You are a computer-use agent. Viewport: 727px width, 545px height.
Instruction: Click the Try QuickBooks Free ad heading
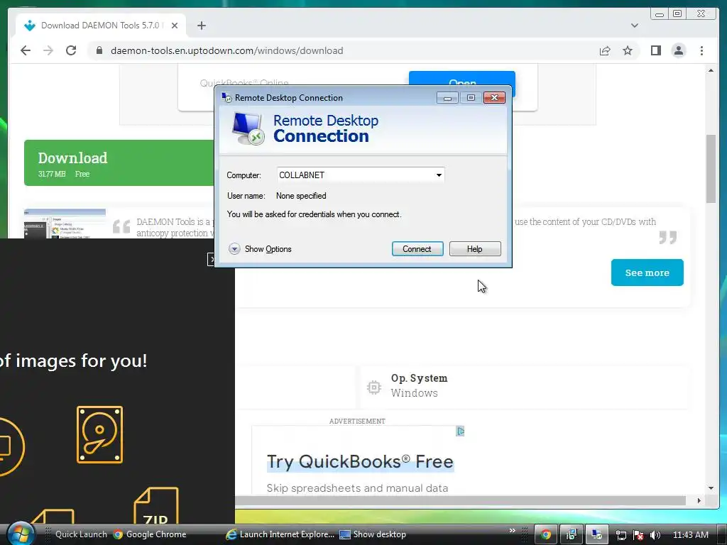(360, 461)
